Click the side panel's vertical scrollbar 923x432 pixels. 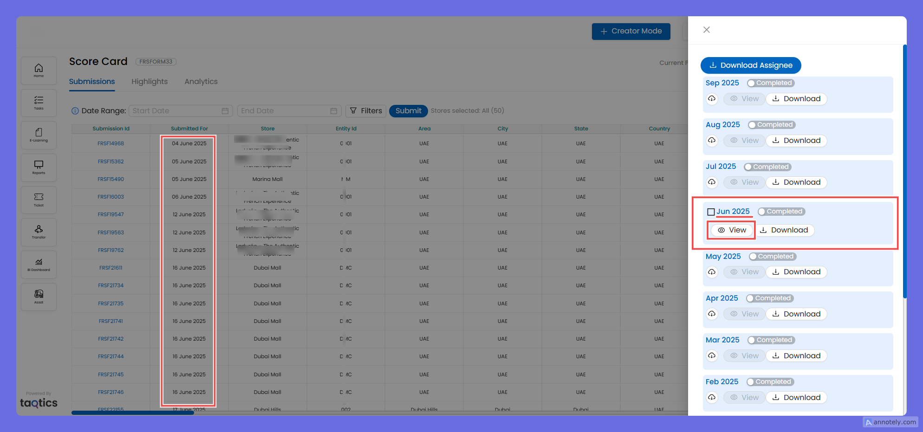click(x=904, y=171)
